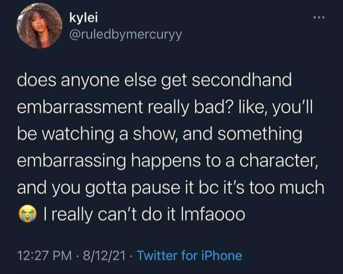The height and width of the screenshot is (274, 343).
Task: Open the @ruledbymercuryy handle
Action: click(125, 35)
